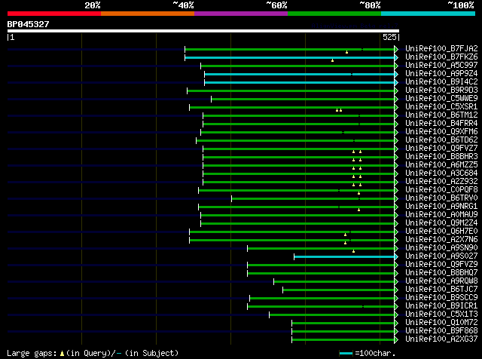Select the UniRef100_B9ICR1 label
Screen dimensions: 482x359
pyautogui.click(x=441, y=306)
